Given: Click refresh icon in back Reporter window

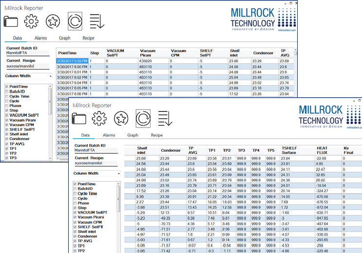Looking at the screenshot, I should tap(75, 21).
